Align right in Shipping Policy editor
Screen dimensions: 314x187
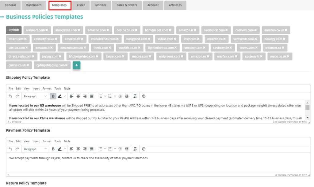tap(85, 96)
